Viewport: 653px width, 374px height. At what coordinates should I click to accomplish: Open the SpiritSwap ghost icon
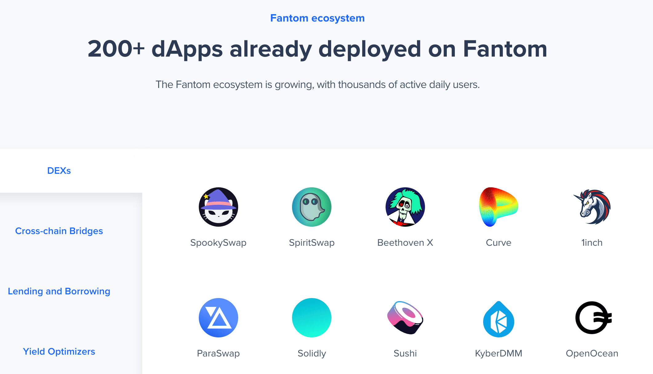point(312,207)
